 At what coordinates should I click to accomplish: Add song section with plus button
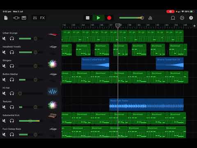coord(194,26)
